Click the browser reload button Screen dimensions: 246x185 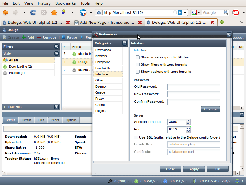(33, 12)
